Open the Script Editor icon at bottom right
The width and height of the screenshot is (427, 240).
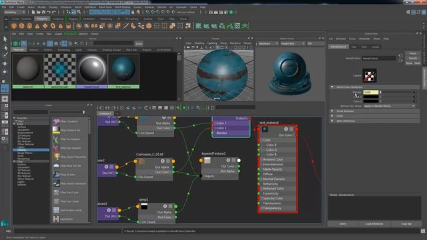coord(422,231)
